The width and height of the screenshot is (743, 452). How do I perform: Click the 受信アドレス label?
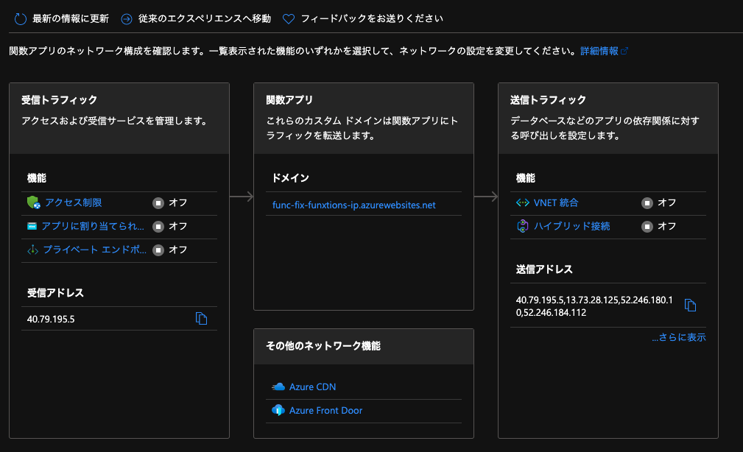55,293
